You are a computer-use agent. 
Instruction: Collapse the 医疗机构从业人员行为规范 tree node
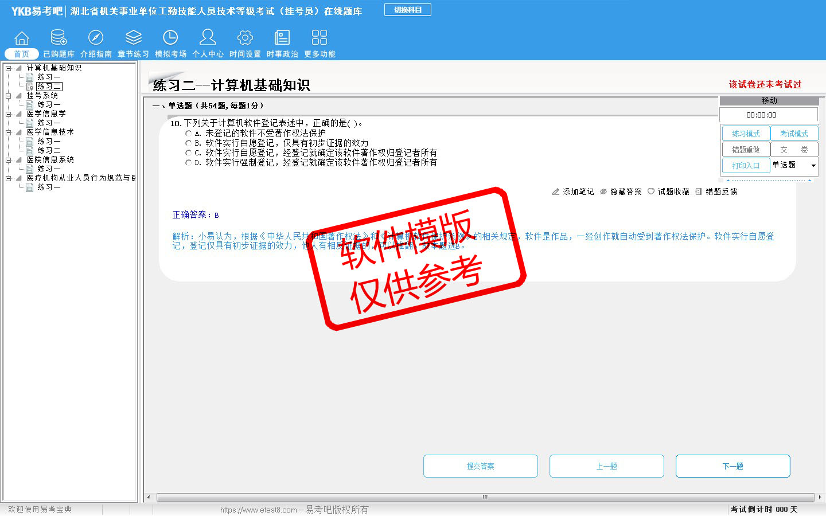coord(9,178)
